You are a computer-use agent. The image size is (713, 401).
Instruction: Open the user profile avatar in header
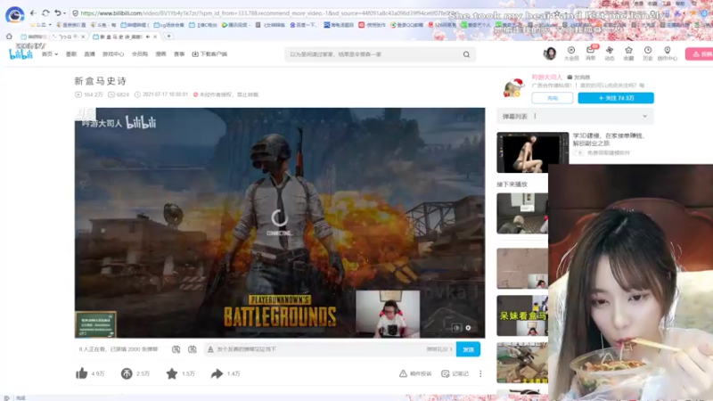550,53
